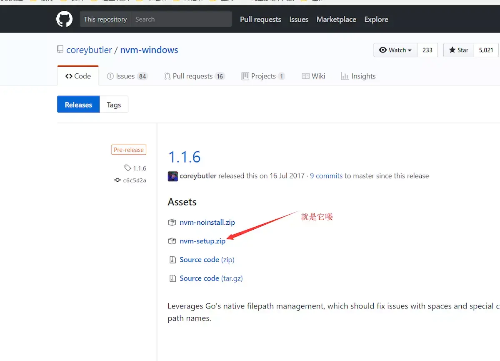Viewport: 500px width, 361px height.
Task: Download nvm-noinstall.zip
Action: 207,223
